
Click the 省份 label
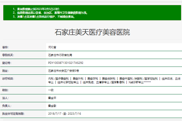(5, 47)
